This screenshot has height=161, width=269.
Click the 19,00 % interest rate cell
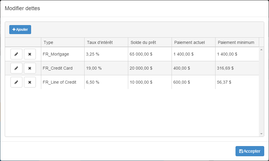click(x=94, y=68)
